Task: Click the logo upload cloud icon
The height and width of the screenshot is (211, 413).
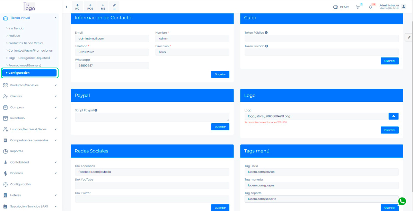Action: (394, 116)
